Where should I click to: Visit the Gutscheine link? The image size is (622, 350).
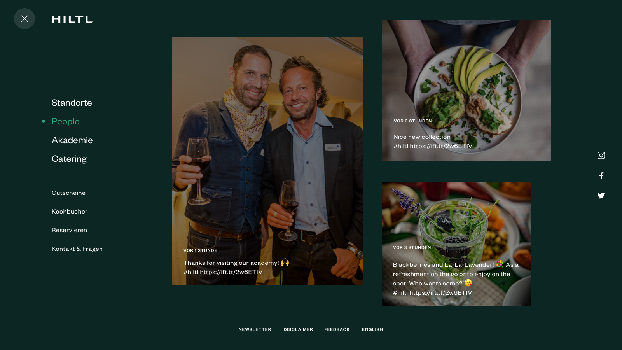point(68,193)
